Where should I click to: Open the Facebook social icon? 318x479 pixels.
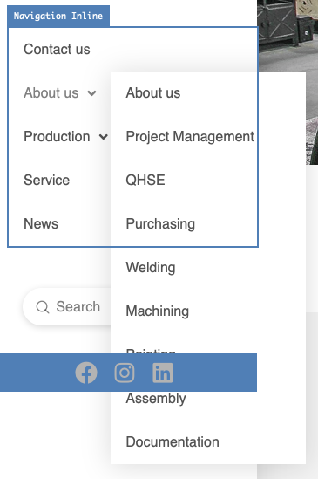pyautogui.click(x=86, y=373)
